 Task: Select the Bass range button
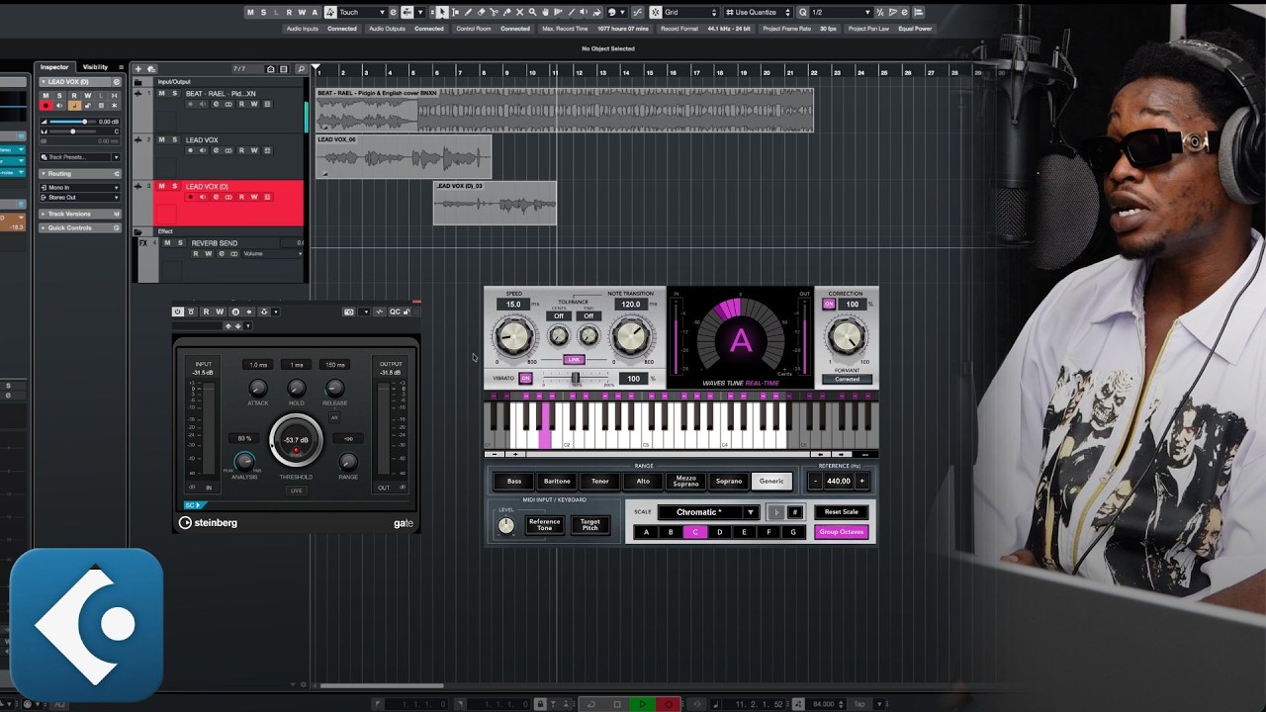pos(514,481)
